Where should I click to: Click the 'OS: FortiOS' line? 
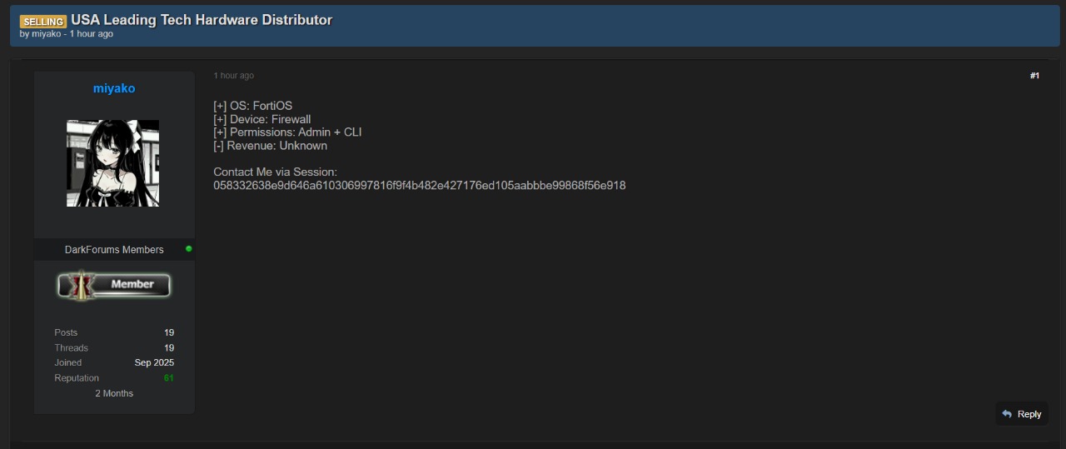click(253, 106)
